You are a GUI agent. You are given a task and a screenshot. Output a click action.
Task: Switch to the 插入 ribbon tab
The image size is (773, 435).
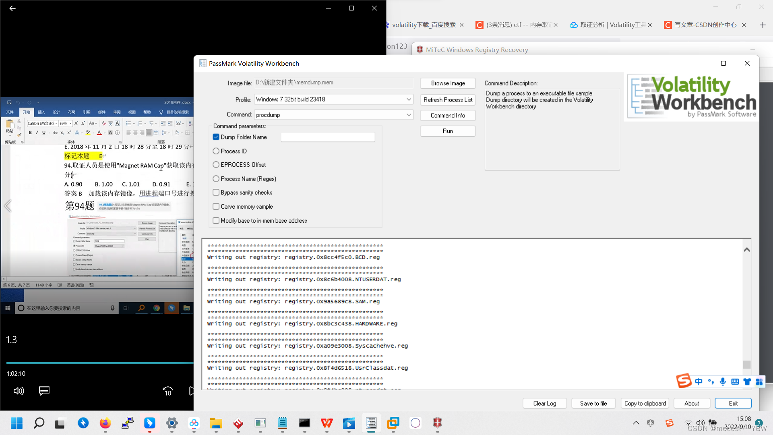click(41, 112)
